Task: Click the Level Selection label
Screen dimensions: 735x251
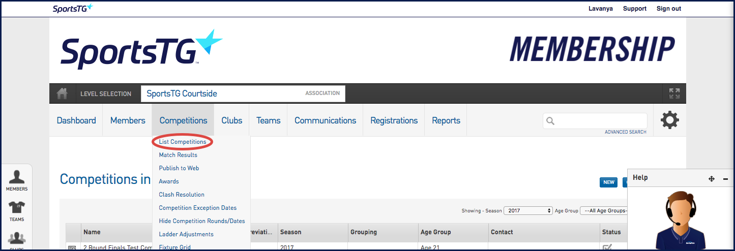Action: coord(106,93)
